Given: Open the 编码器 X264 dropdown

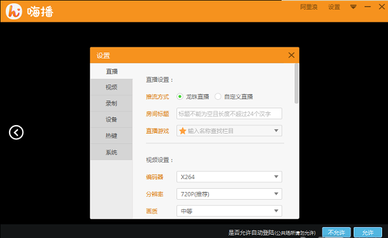Looking at the screenshot, I should click(229, 177).
